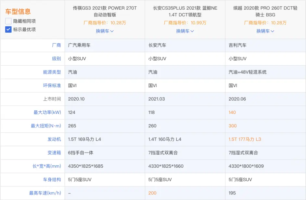
Task: Click the 最大扭矩(N·m) label link
Action: [46, 126]
